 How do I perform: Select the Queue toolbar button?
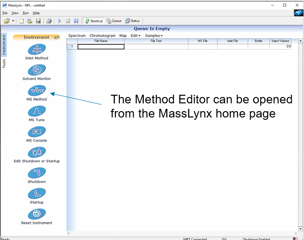(114, 21)
